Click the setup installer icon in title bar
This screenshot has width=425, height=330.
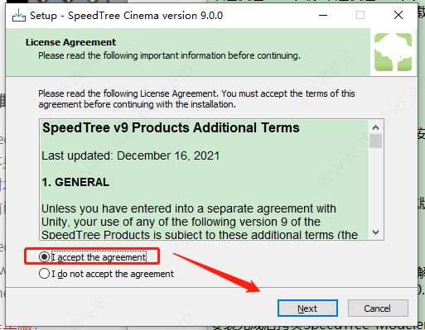pyautogui.click(x=19, y=16)
